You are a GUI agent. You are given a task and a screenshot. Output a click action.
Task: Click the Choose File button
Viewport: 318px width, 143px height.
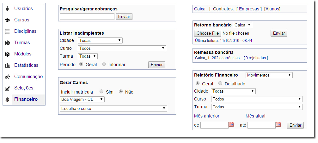pyautogui.click(x=208, y=33)
